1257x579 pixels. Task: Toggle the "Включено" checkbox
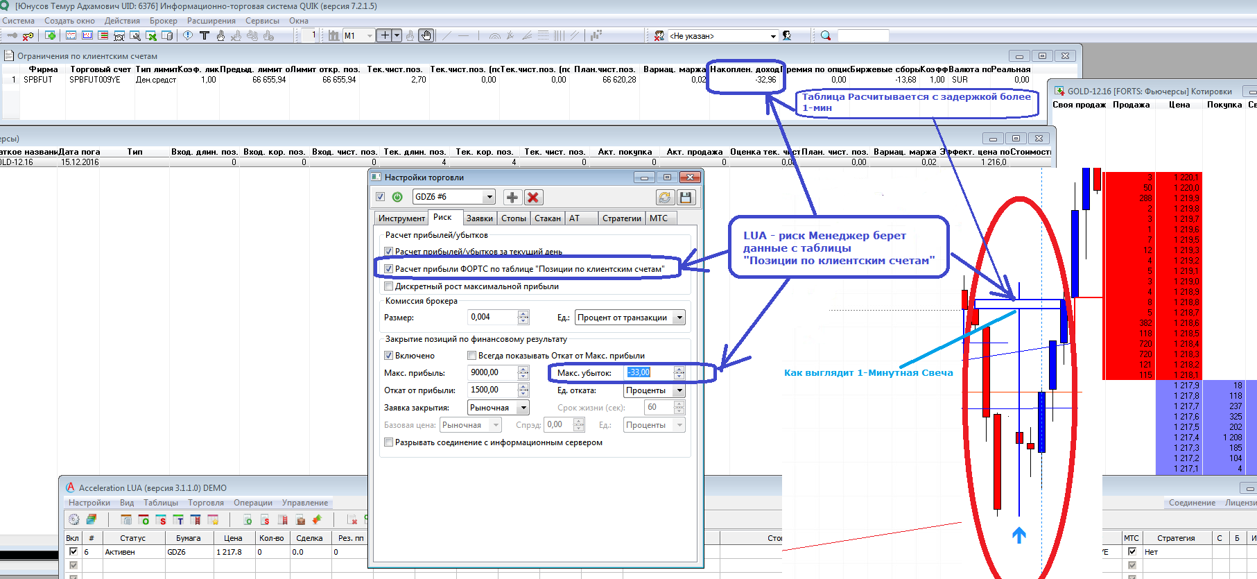(x=389, y=356)
